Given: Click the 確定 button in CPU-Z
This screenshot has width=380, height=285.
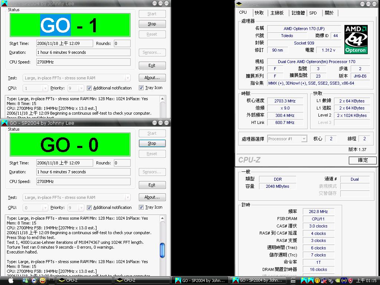Looking at the screenshot, I should click(x=363, y=160).
